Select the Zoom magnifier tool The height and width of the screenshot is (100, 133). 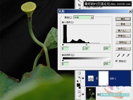pyautogui.click(x=79, y=77)
